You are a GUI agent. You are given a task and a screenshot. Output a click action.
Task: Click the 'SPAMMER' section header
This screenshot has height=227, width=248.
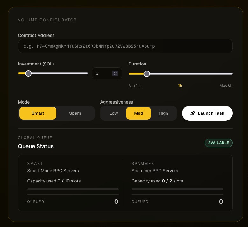coord(143,164)
